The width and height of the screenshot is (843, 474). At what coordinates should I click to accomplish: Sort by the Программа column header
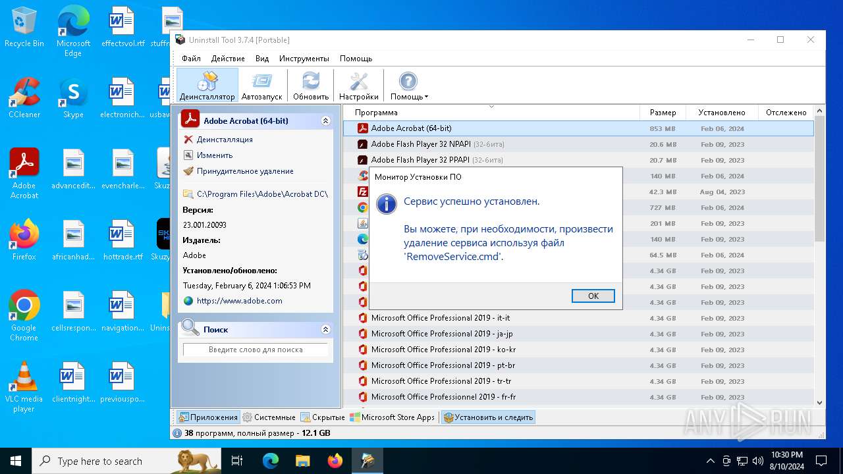tap(491, 113)
